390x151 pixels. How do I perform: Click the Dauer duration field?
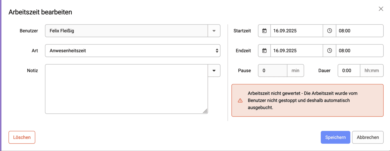(x=349, y=71)
